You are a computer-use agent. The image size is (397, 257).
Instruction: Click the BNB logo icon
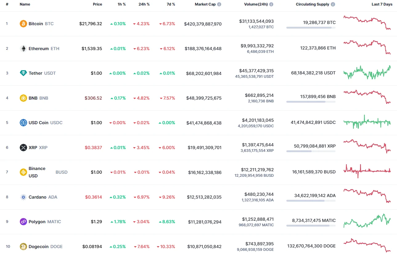coord(23,98)
